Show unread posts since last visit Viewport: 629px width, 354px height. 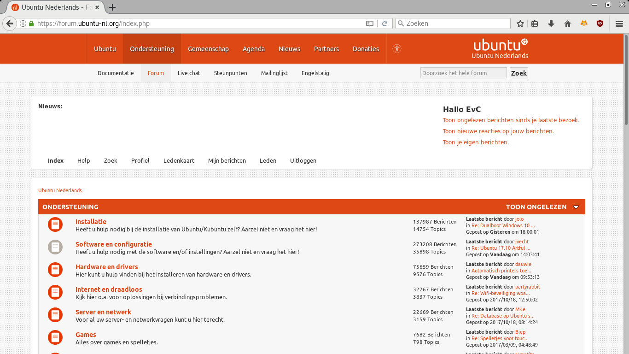click(511, 120)
